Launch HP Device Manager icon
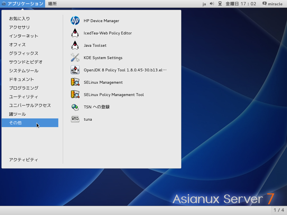Image resolution: width=287 pixels, height=215 pixels. coord(75,21)
